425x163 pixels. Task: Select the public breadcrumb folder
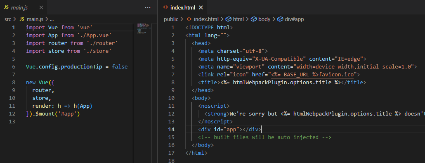171,19
